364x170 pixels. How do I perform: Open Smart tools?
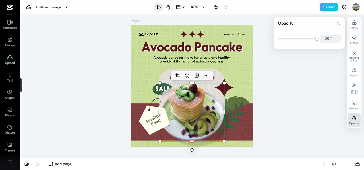point(354,88)
